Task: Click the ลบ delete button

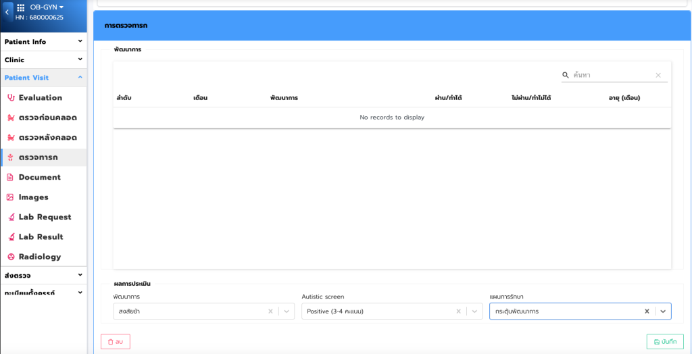Action: point(115,342)
